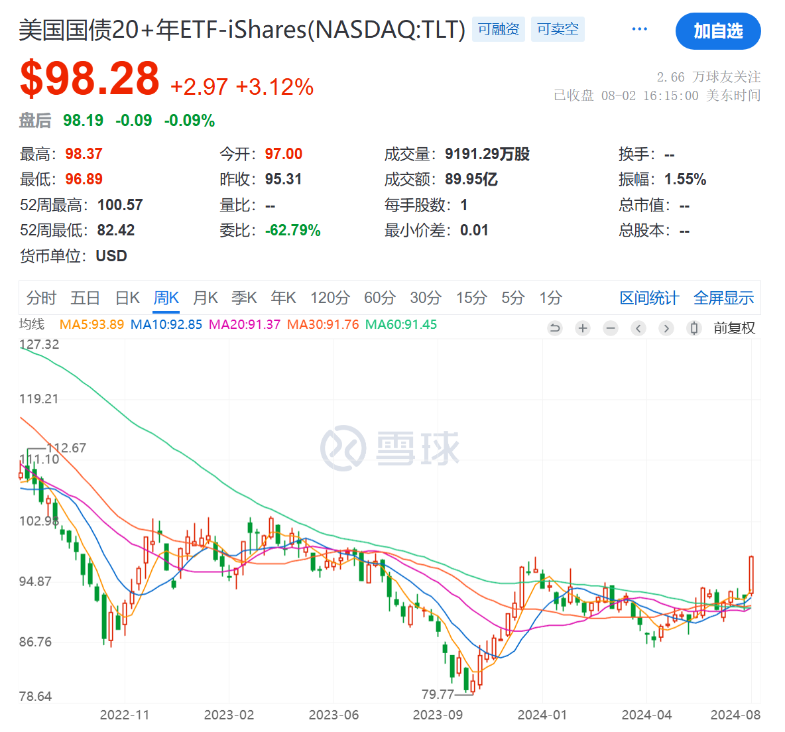Switch to the 5分 tab

513,298
